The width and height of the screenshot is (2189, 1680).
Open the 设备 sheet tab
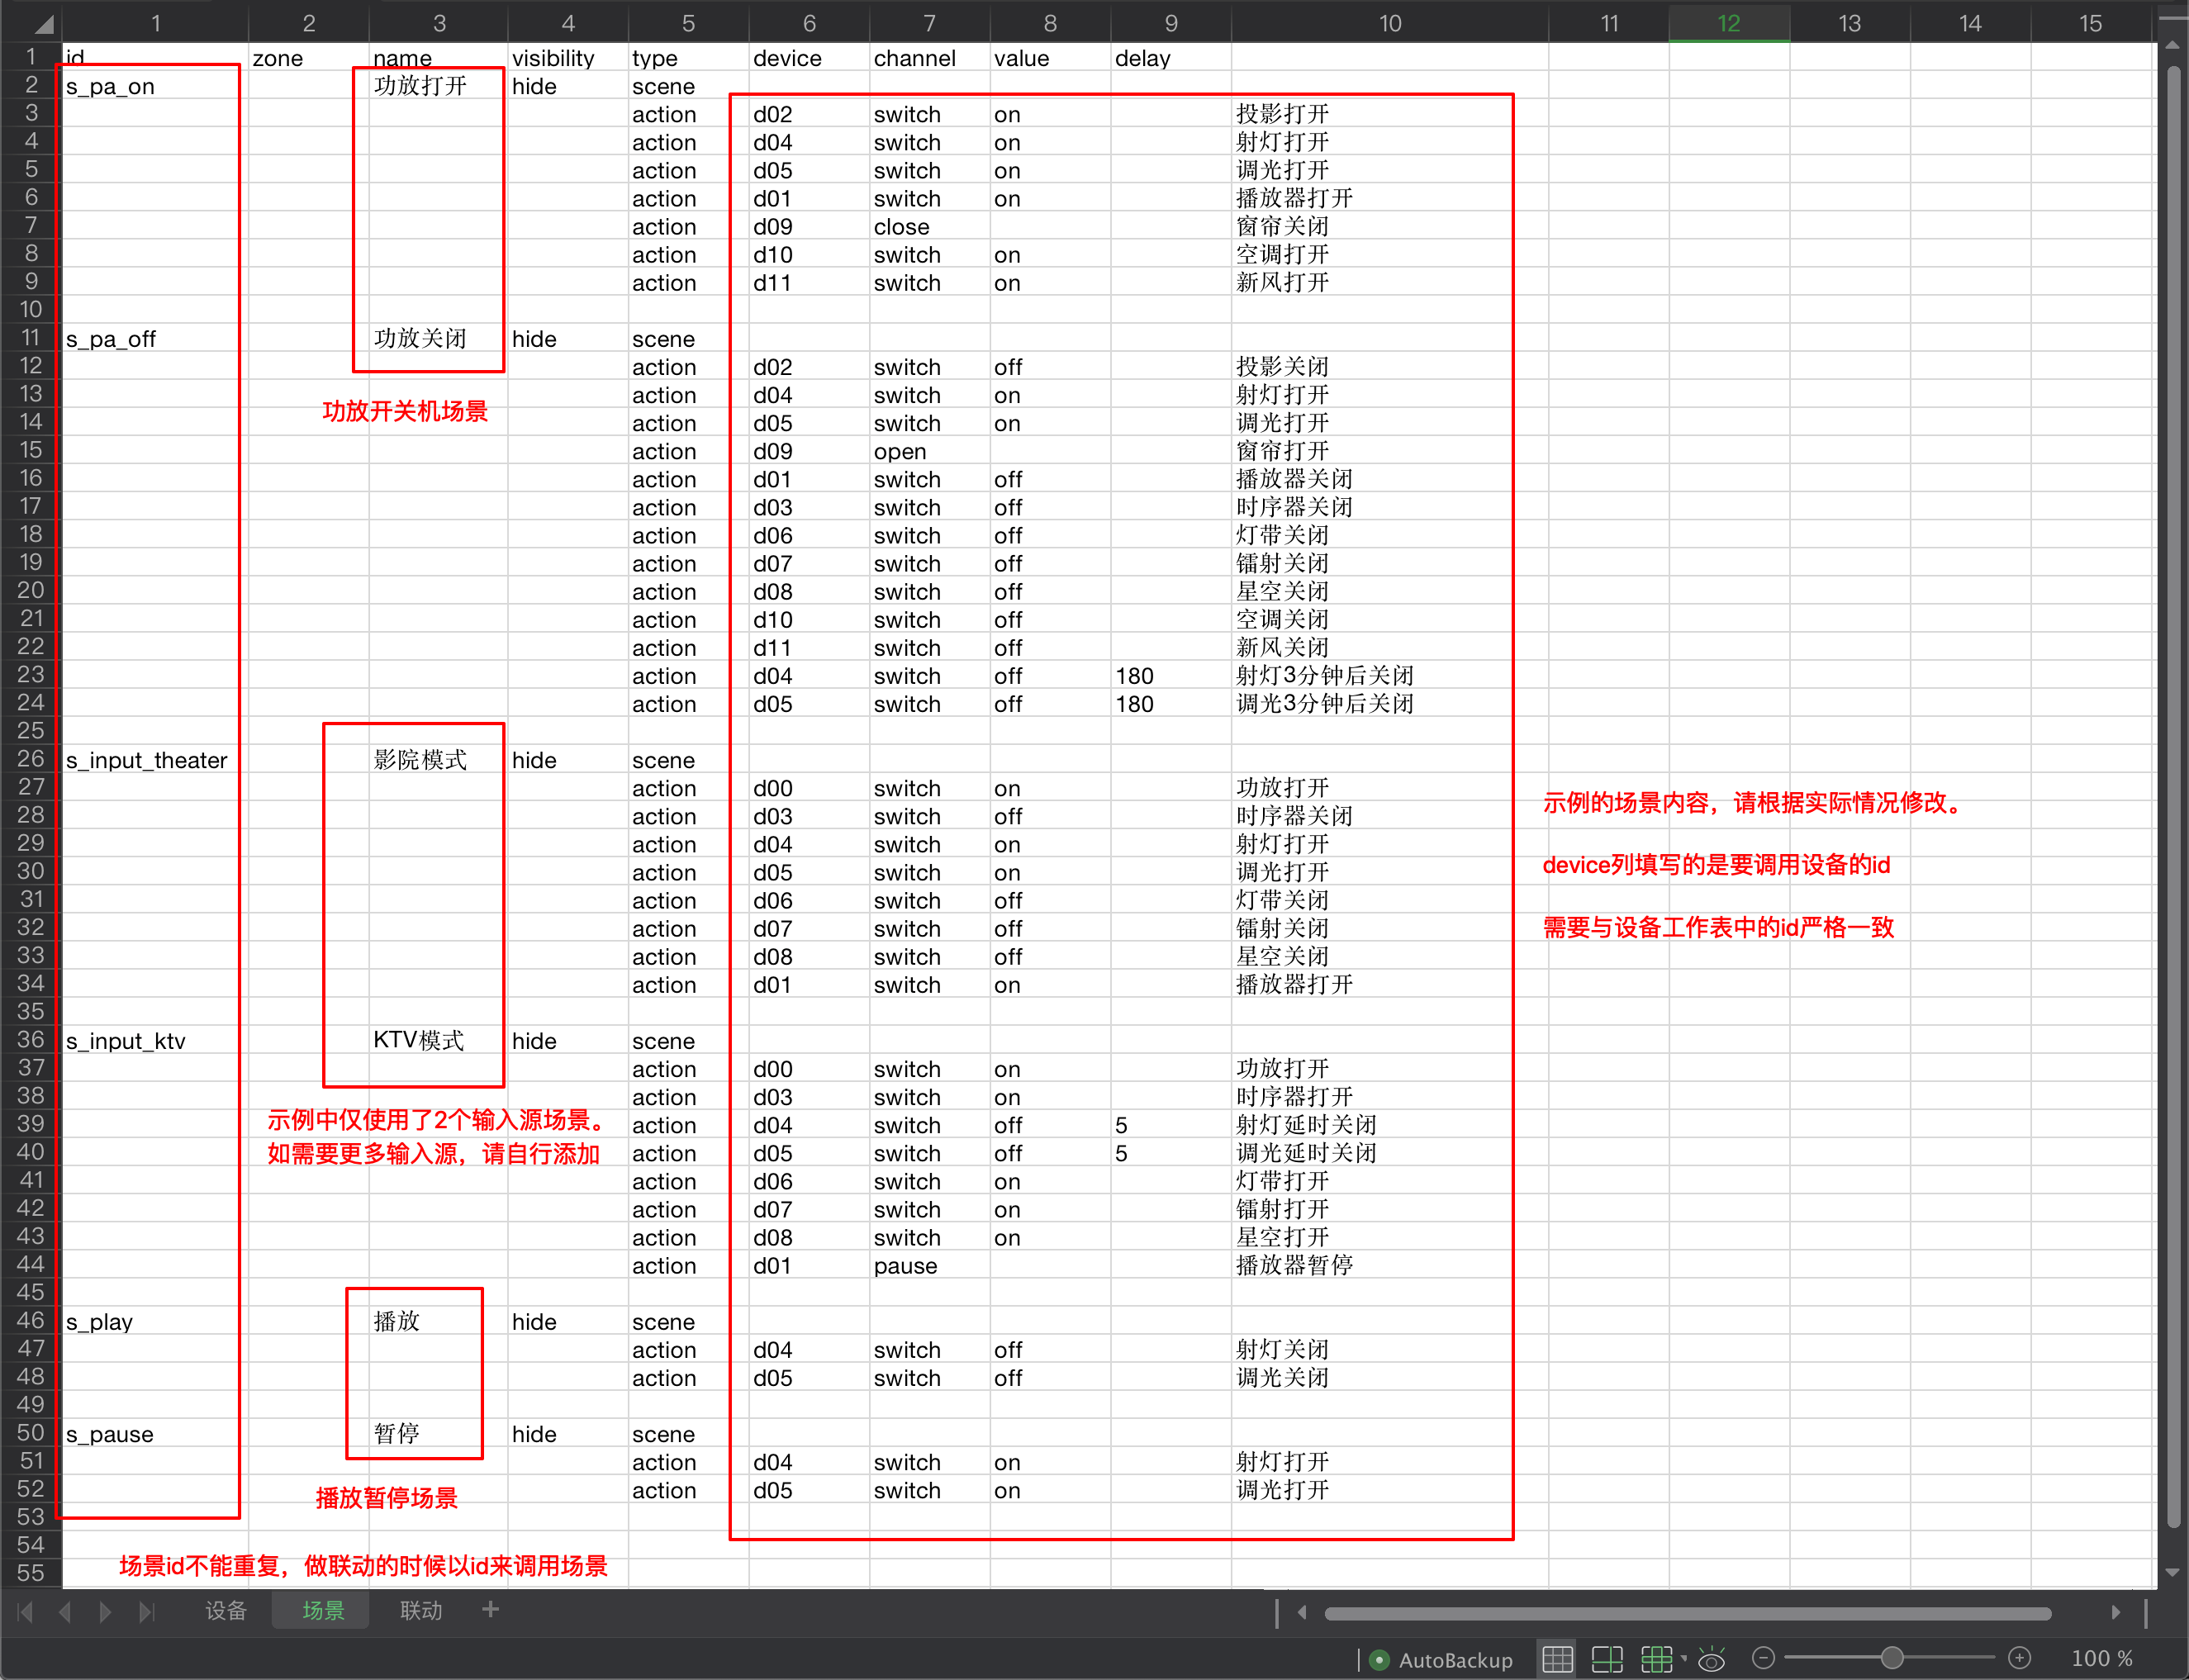226,1611
